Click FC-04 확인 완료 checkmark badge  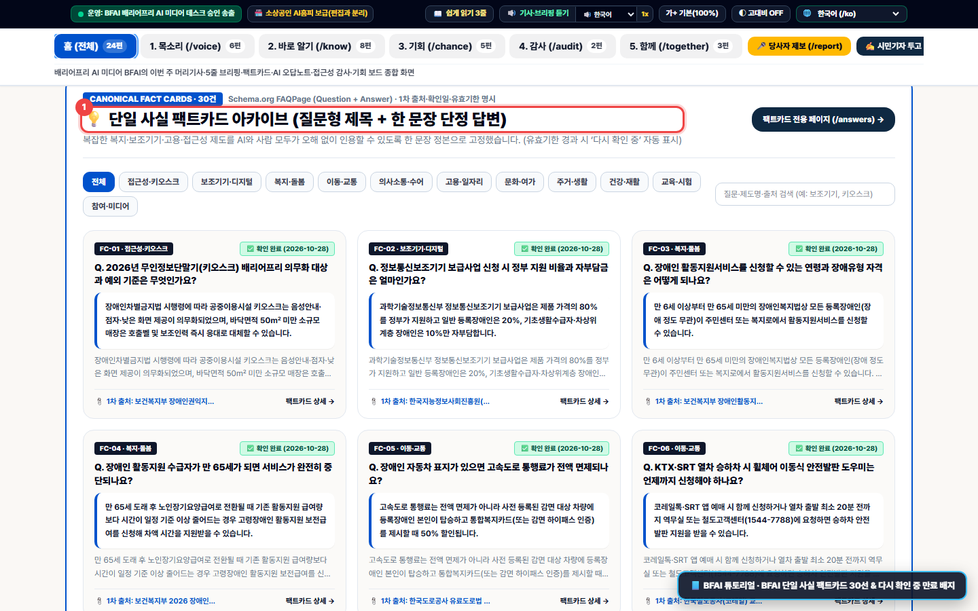[287, 449]
